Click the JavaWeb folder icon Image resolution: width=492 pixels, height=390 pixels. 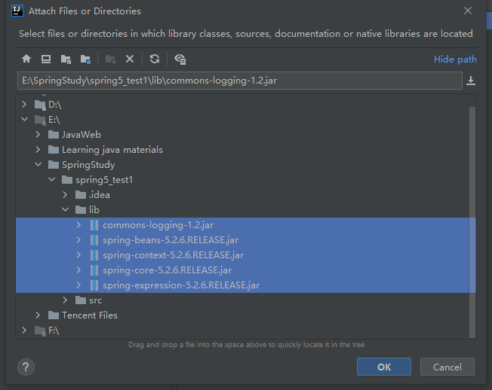coord(54,135)
